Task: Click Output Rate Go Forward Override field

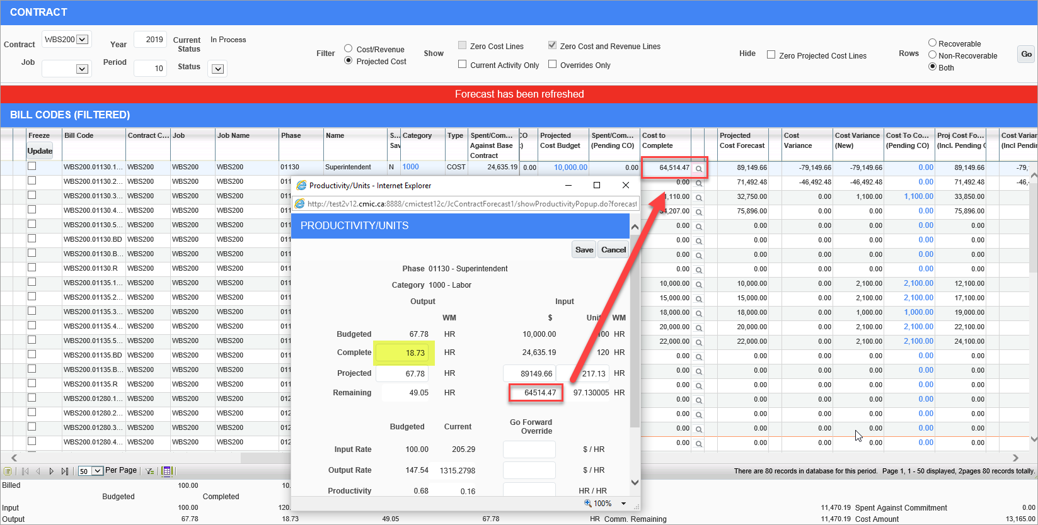Action: tap(529, 470)
